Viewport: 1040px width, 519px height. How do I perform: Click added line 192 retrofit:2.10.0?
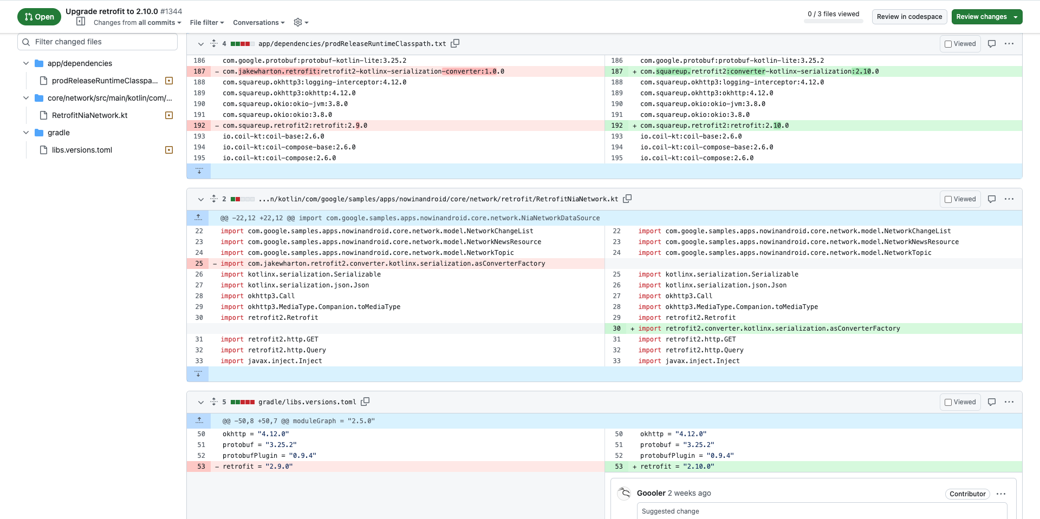pyautogui.click(x=813, y=126)
